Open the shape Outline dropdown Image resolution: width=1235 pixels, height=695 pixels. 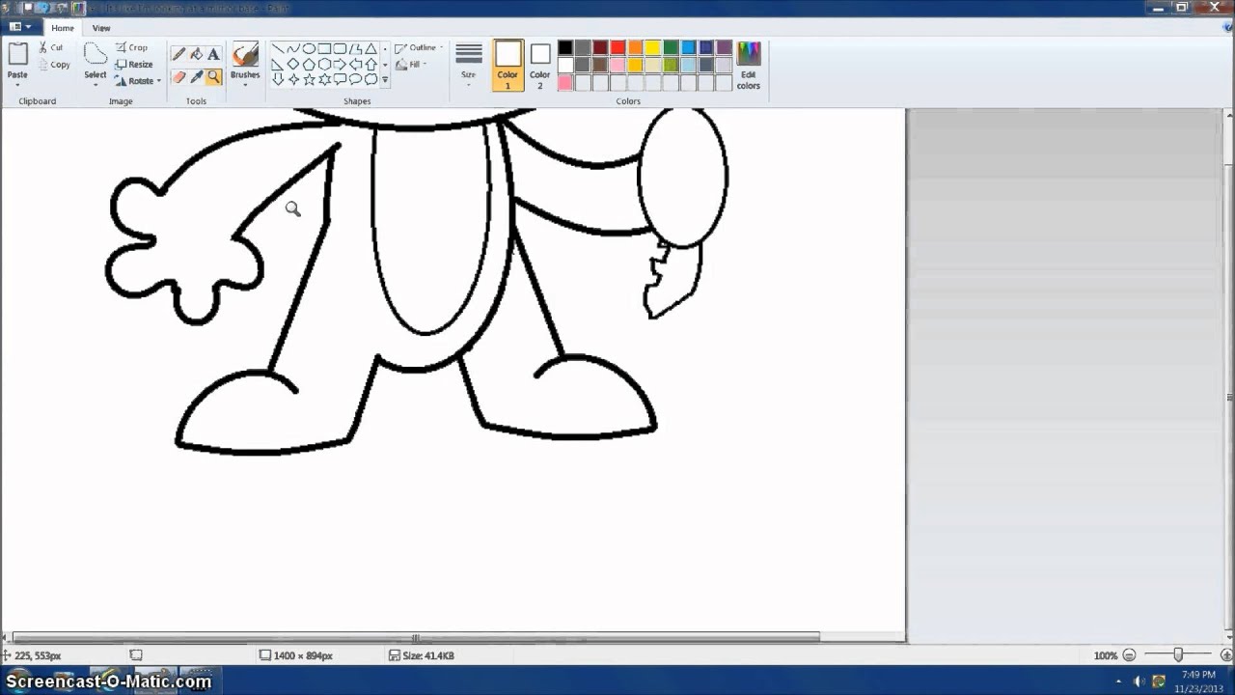pos(419,47)
